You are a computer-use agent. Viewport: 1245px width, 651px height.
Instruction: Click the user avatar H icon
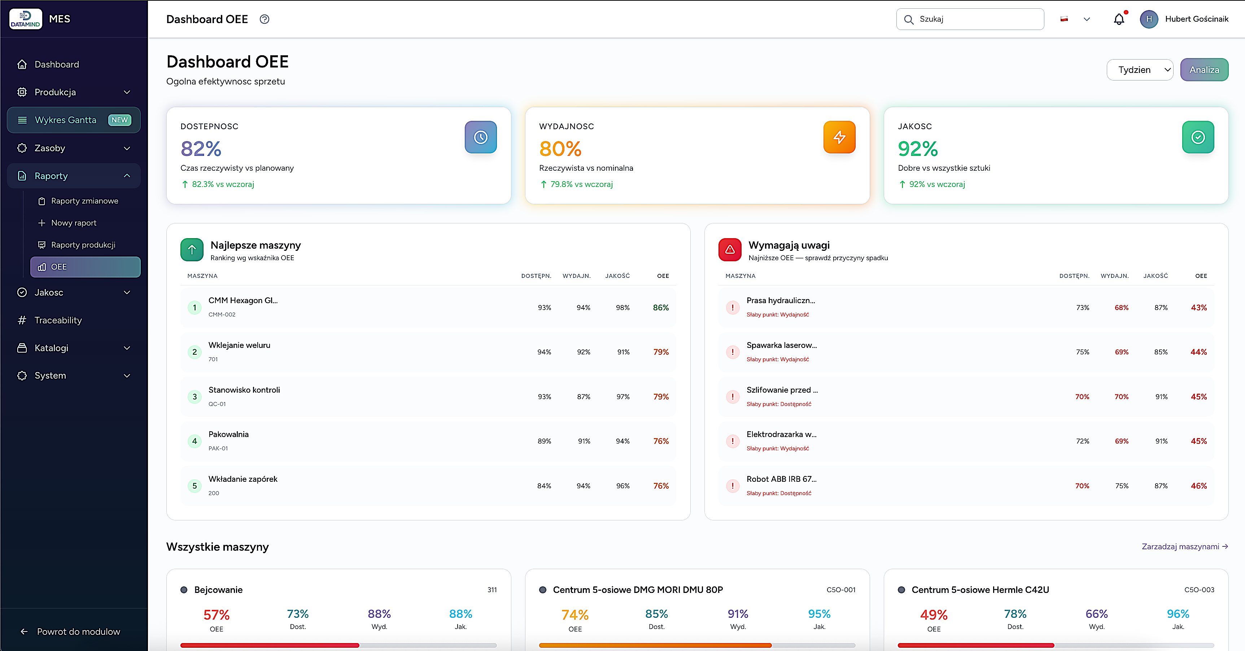pos(1149,19)
